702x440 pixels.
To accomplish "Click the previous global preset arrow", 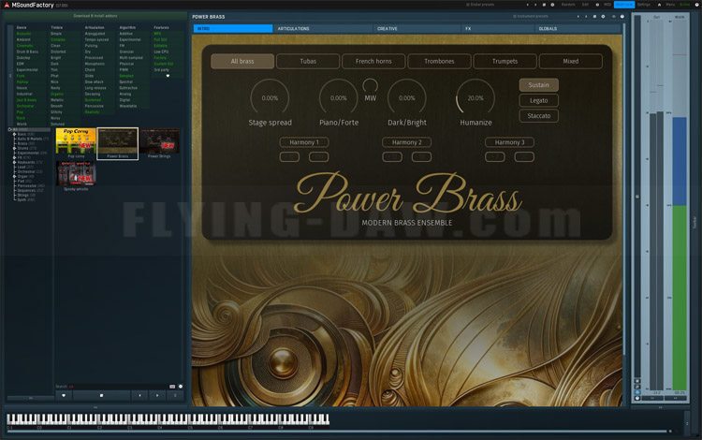I will 527,5.
